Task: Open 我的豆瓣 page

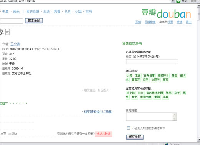Action: click(x=33, y=12)
